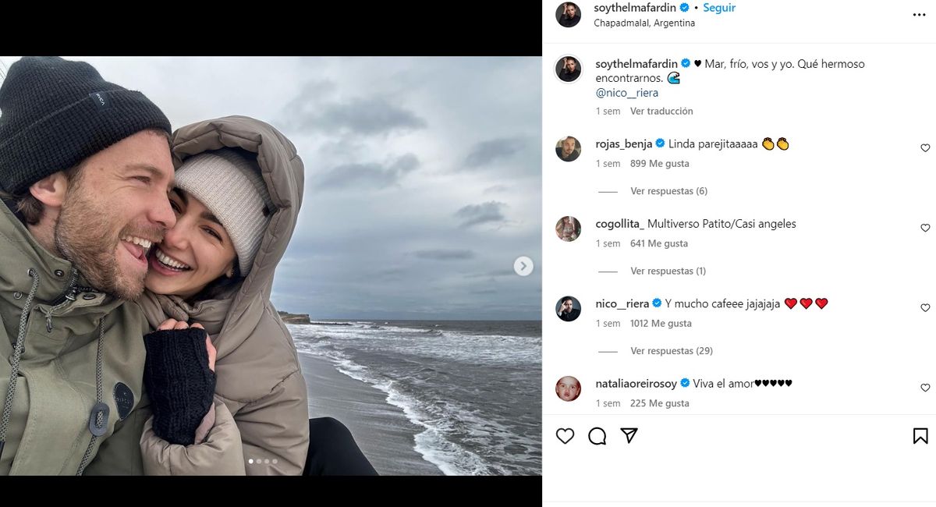
Task: Go to next photo with the arrow
Action: point(523,266)
